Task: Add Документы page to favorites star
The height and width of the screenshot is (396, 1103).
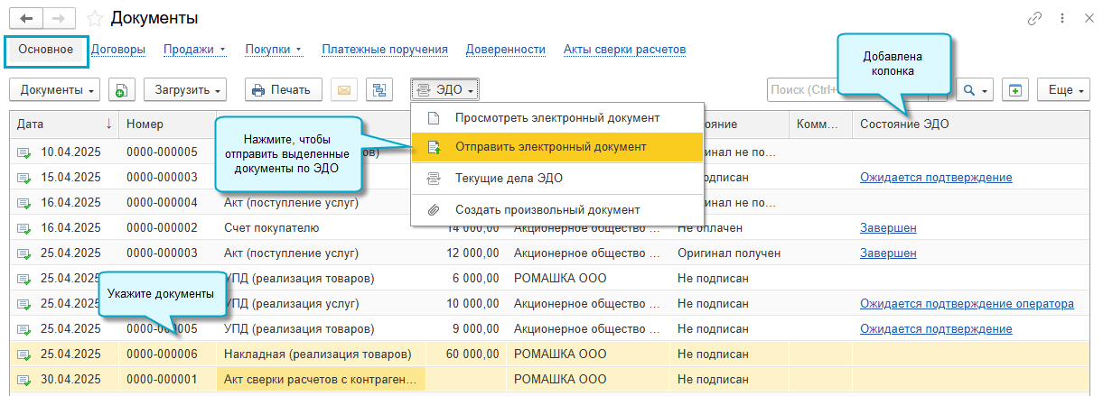Action: [94, 19]
